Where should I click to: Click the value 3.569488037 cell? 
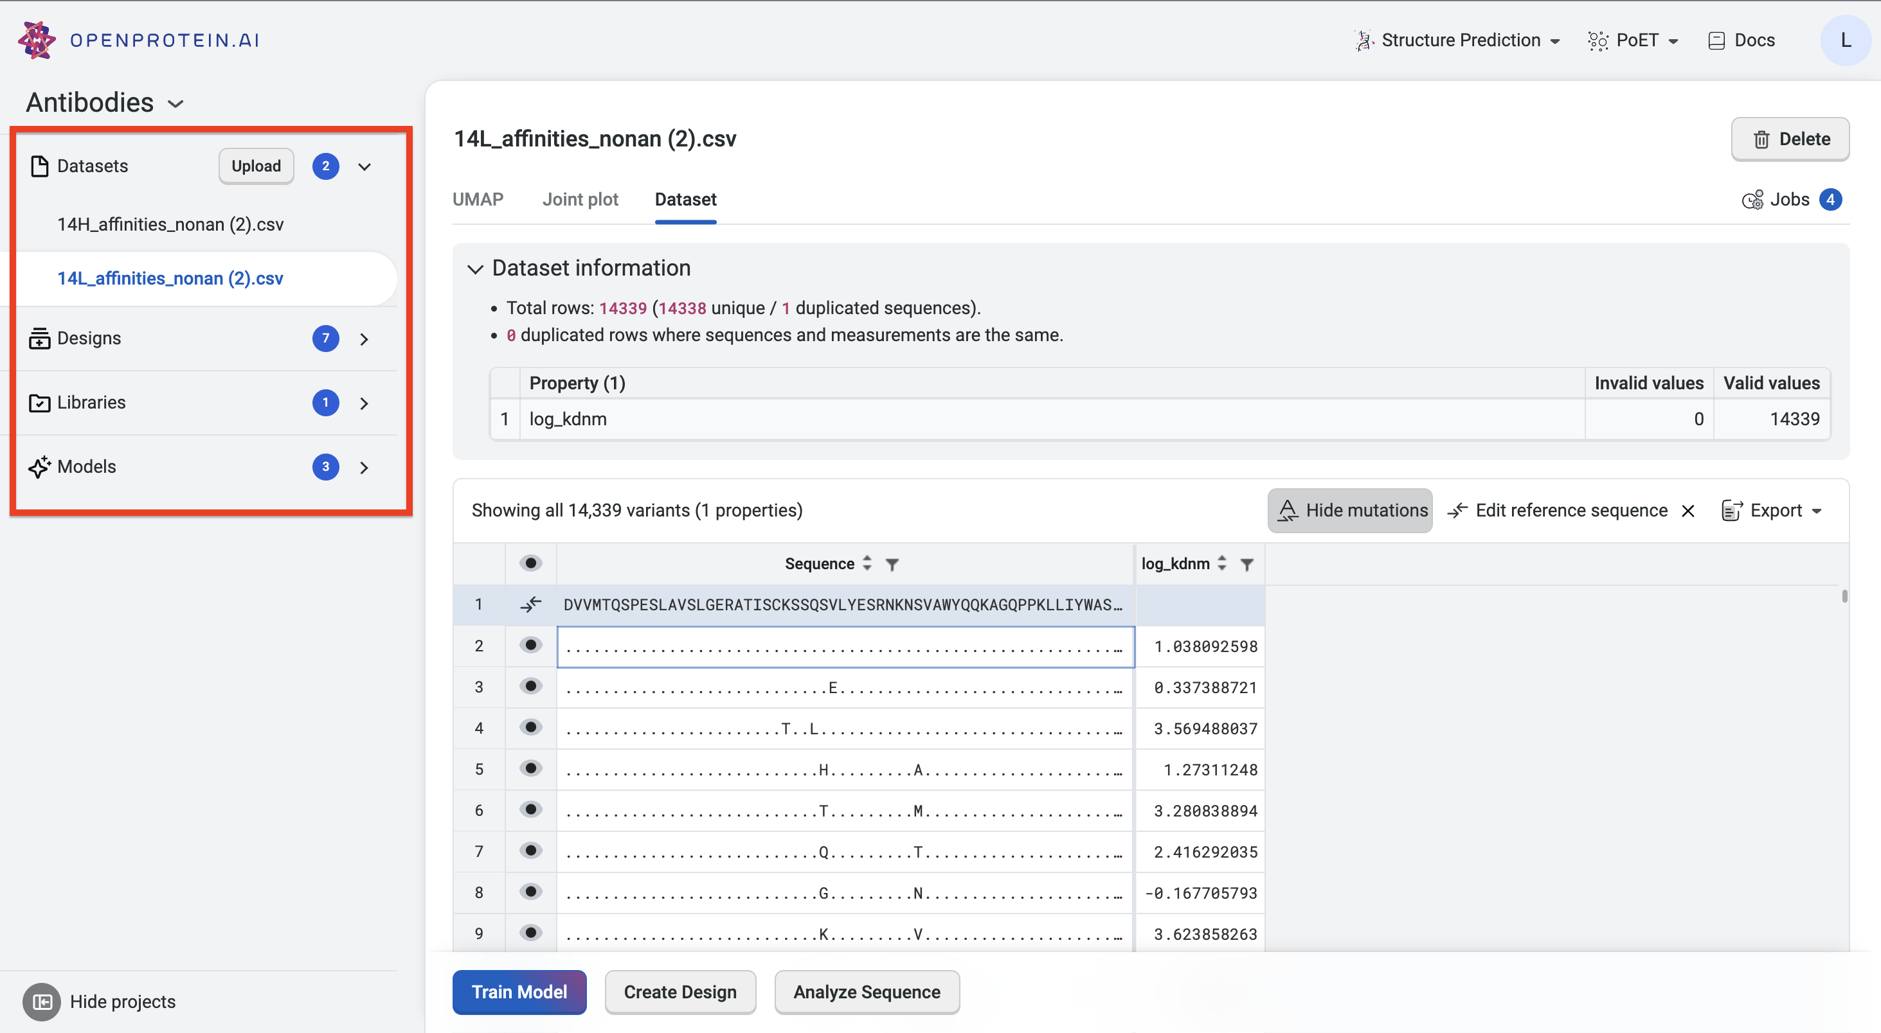1200,728
